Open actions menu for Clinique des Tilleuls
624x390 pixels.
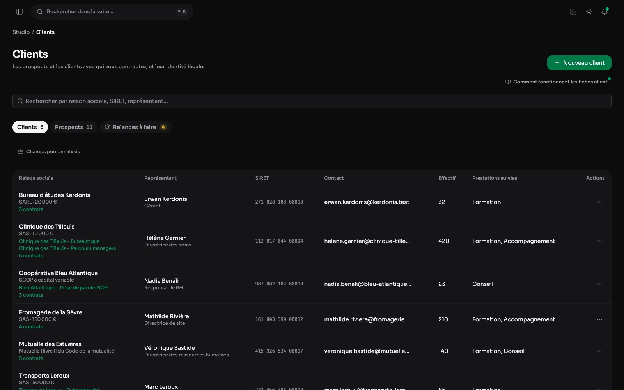(x=599, y=241)
